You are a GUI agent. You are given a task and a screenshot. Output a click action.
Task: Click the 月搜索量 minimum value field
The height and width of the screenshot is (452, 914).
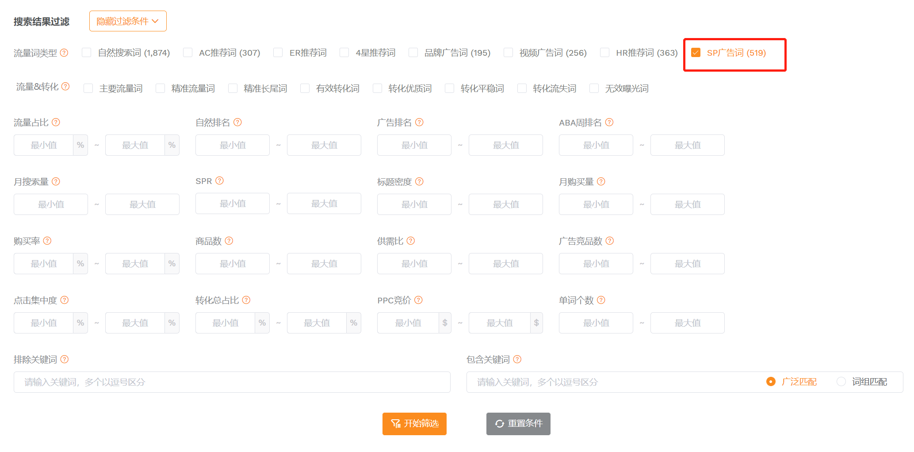coord(51,204)
